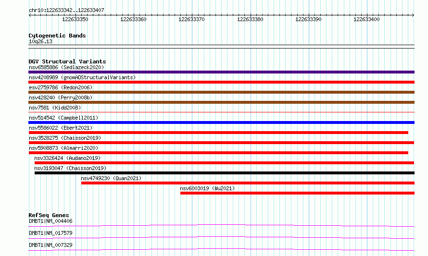Viewport: 428px width, 256px height.
Task: Click variant label nsv514542 (Campbell2011)
Action: (x=63, y=118)
